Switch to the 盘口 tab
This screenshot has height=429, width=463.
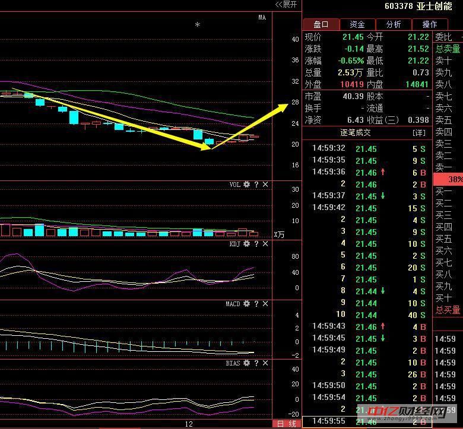(321, 24)
